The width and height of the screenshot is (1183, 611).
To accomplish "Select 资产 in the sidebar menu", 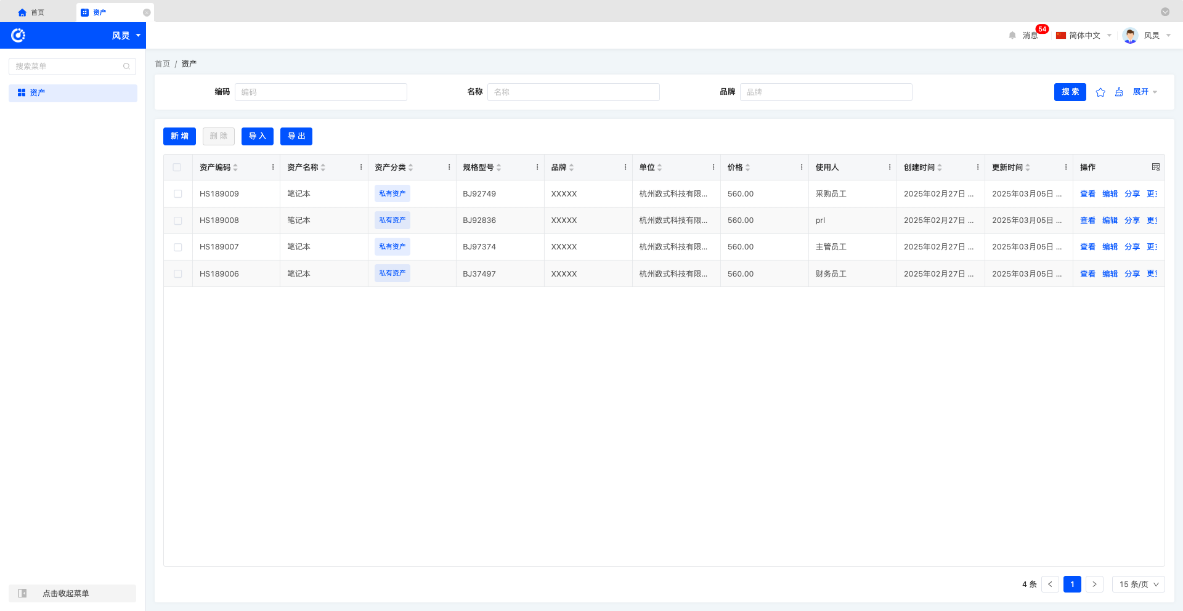I will pyautogui.click(x=73, y=93).
